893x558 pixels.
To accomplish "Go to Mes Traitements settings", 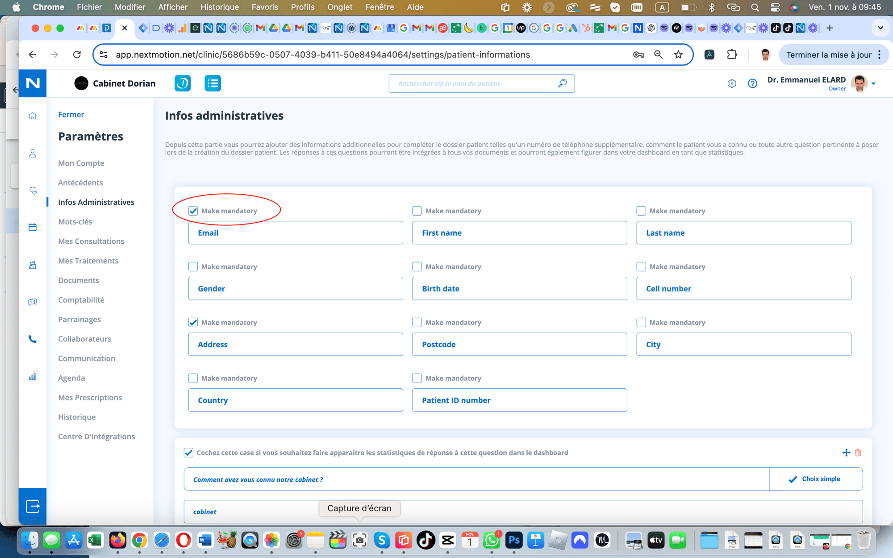I will click(88, 261).
